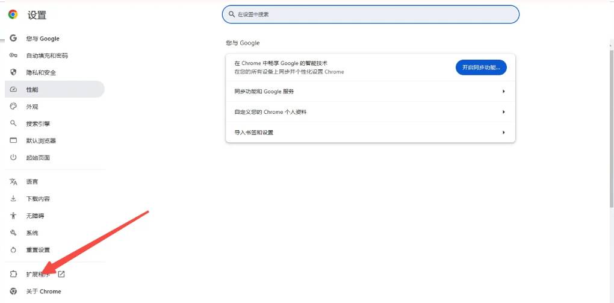Image resolution: width=614 pixels, height=303 pixels.
Task: Click the external link icon beside 扩展程序
Action: (61, 274)
